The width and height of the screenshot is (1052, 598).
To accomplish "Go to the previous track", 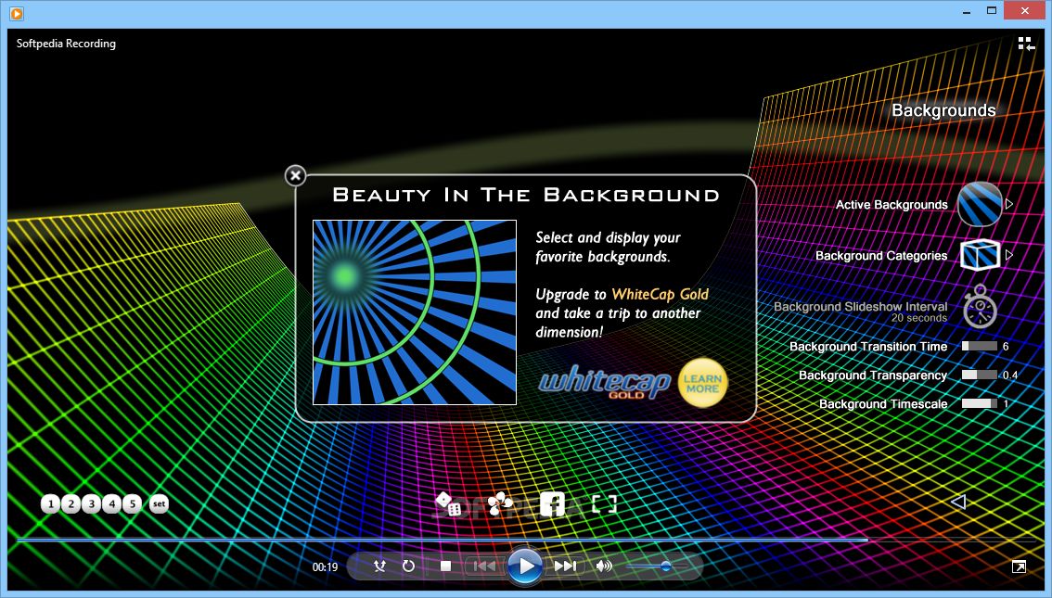I will click(x=484, y=566).
